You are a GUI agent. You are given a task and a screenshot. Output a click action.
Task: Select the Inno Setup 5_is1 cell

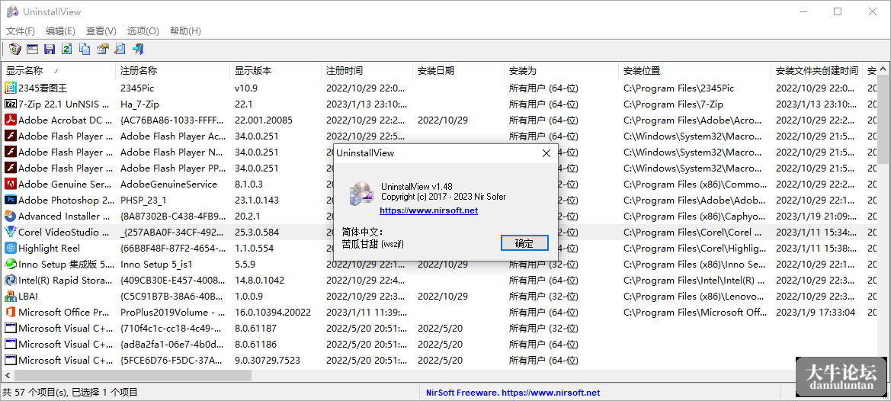pos(157,264)
